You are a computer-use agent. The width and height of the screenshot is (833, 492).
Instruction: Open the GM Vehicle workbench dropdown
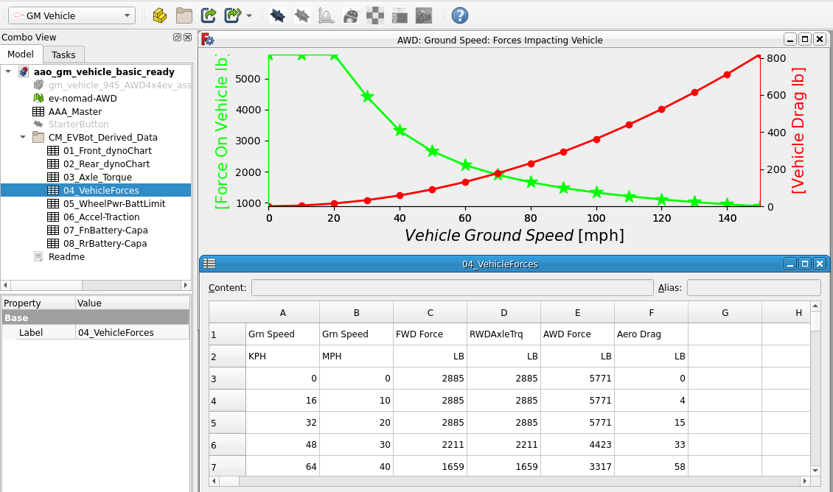pyautogui.click(x=71, y=15)
